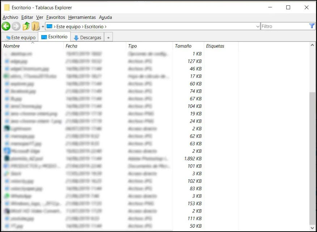This screenshot has height=232, width=317.
Task: Click the small plus beside the address bar
Action: pos(43,26)
